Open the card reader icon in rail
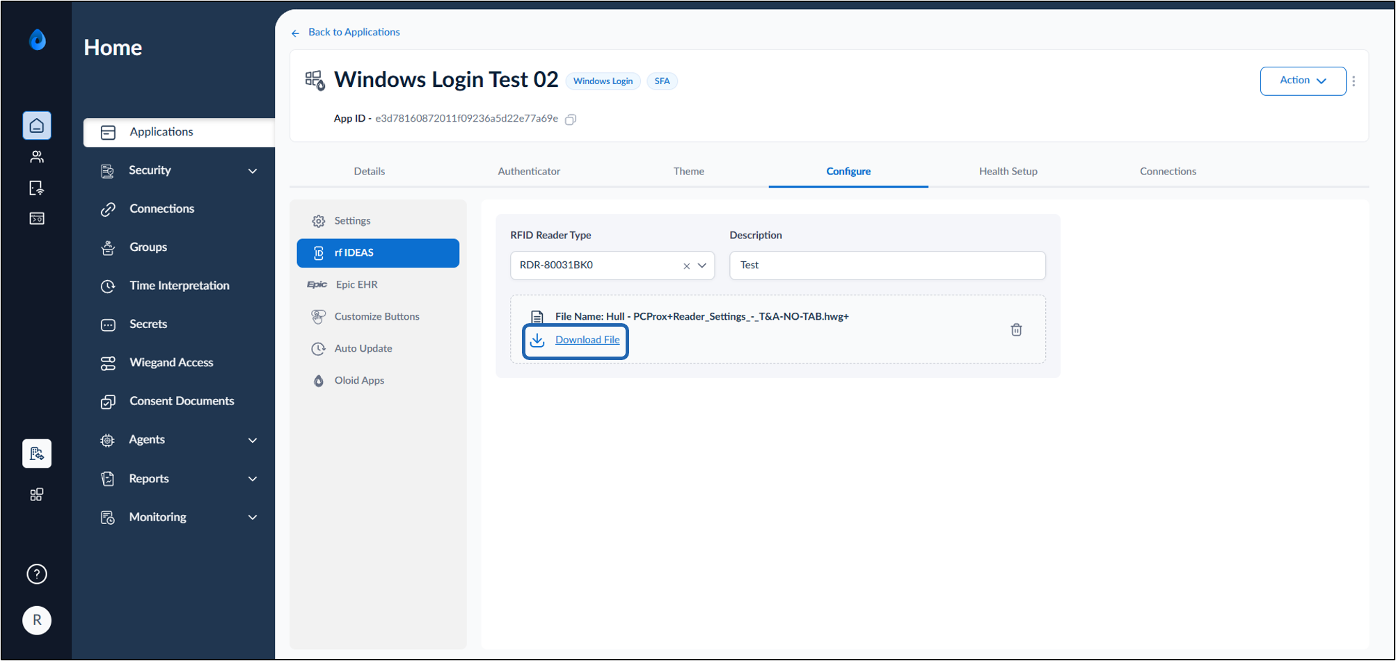Image resolution: width=1396 pixels, height=661 pixels. point(37,218)
